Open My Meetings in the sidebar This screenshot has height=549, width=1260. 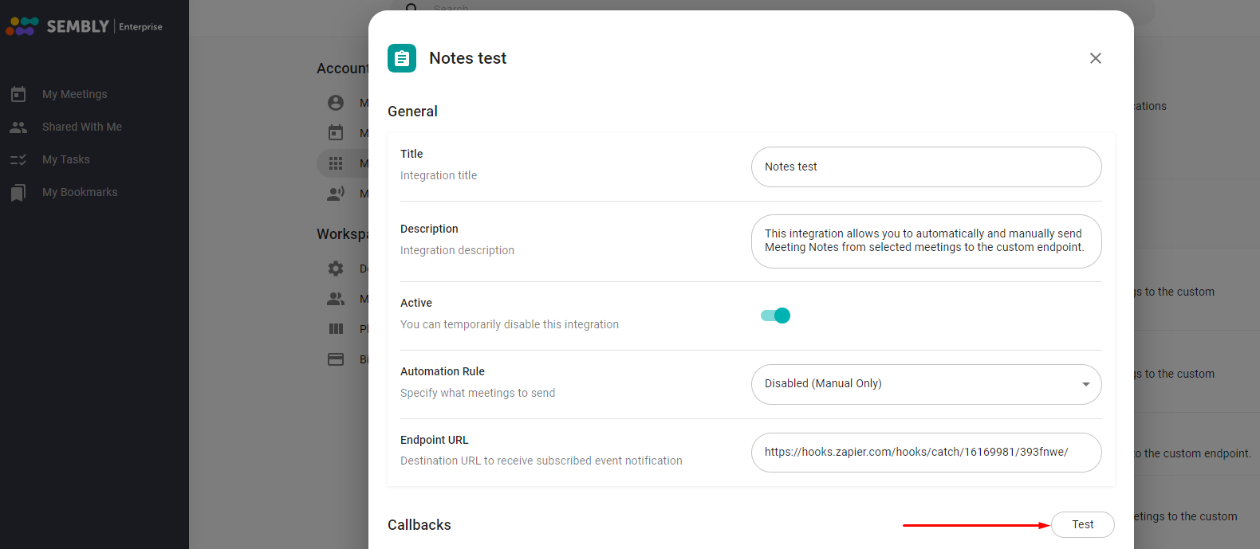point(74,94)
